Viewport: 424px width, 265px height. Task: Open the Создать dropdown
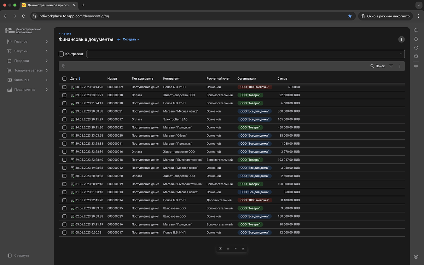129,39
